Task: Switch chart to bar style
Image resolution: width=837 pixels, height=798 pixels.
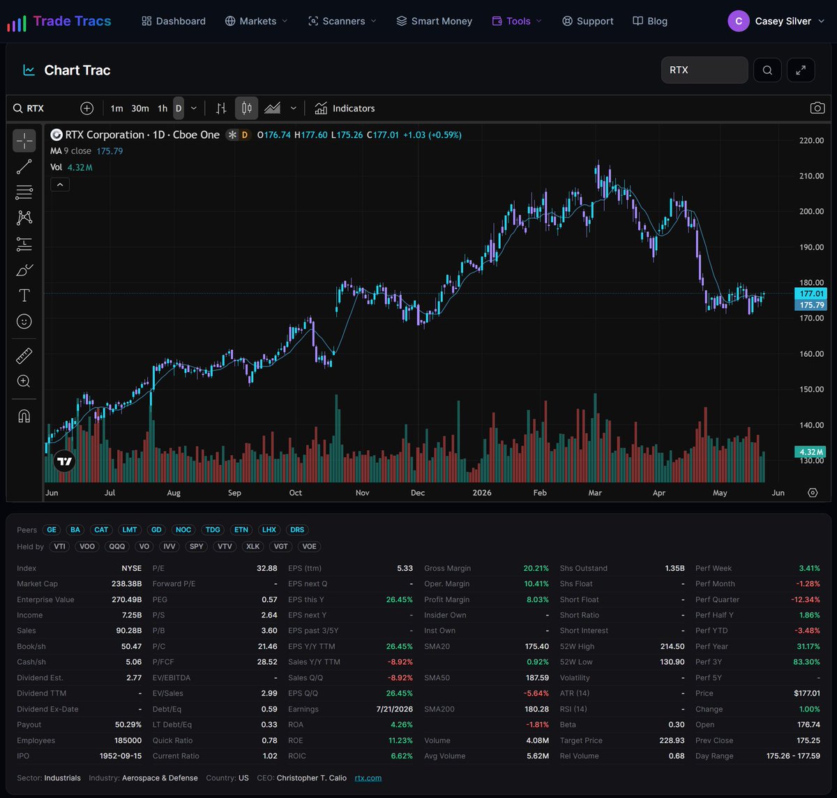Action: (221, 108)
